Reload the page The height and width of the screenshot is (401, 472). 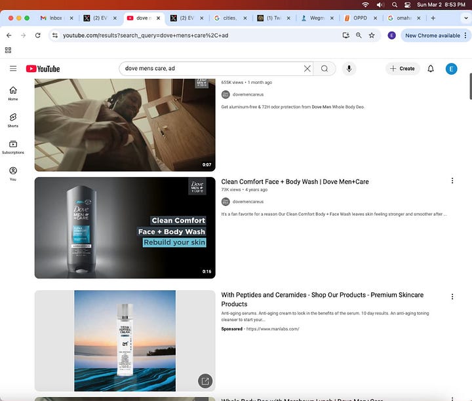point(37,35)
